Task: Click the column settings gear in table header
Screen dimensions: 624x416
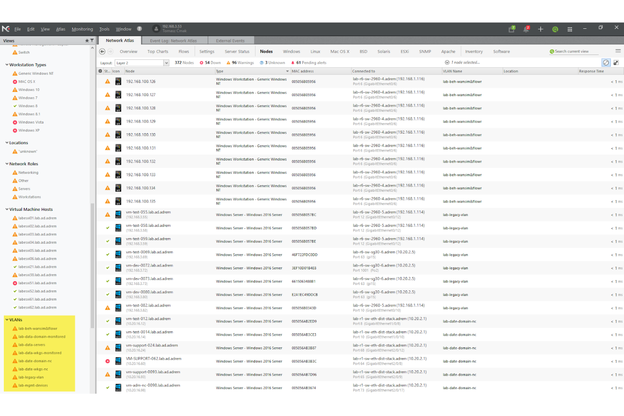Action: tap(100, 71)
